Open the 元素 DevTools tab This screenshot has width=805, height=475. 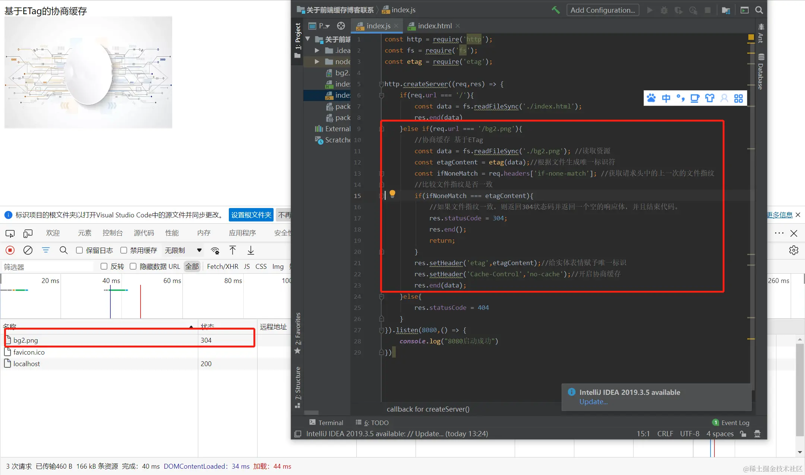(85, 233)
